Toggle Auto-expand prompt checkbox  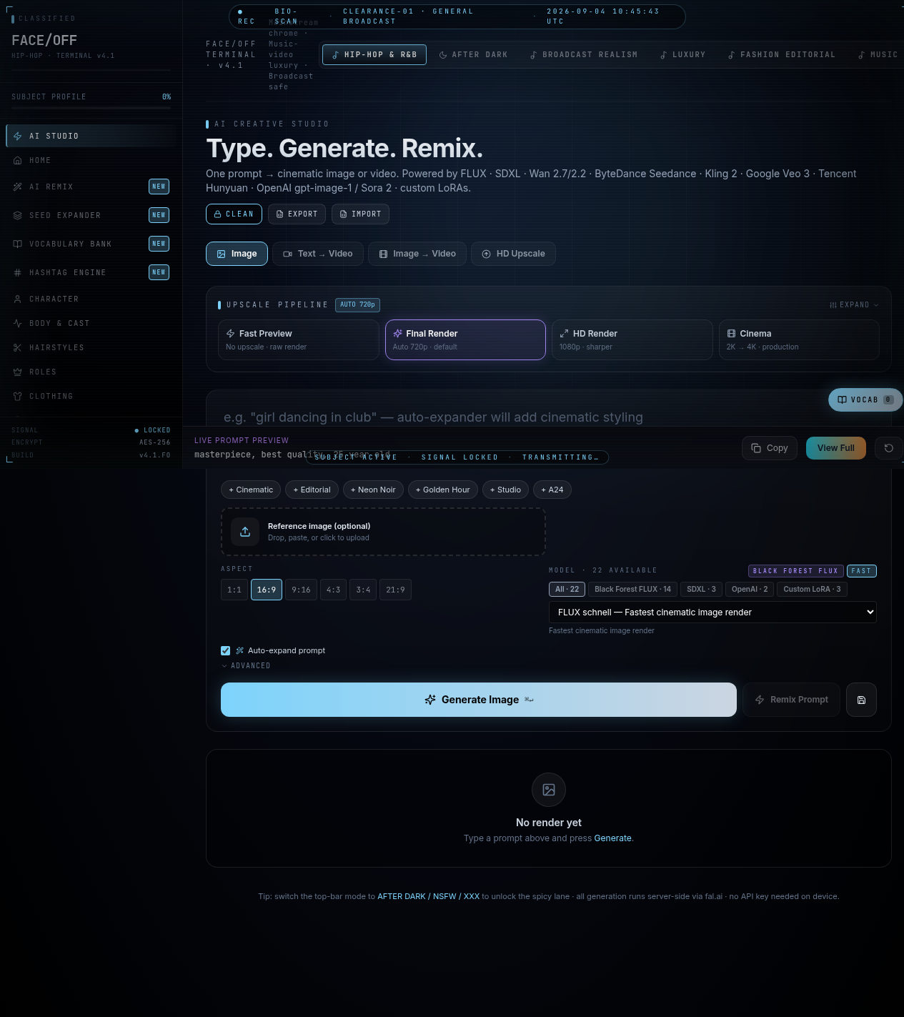pos(226,650)
